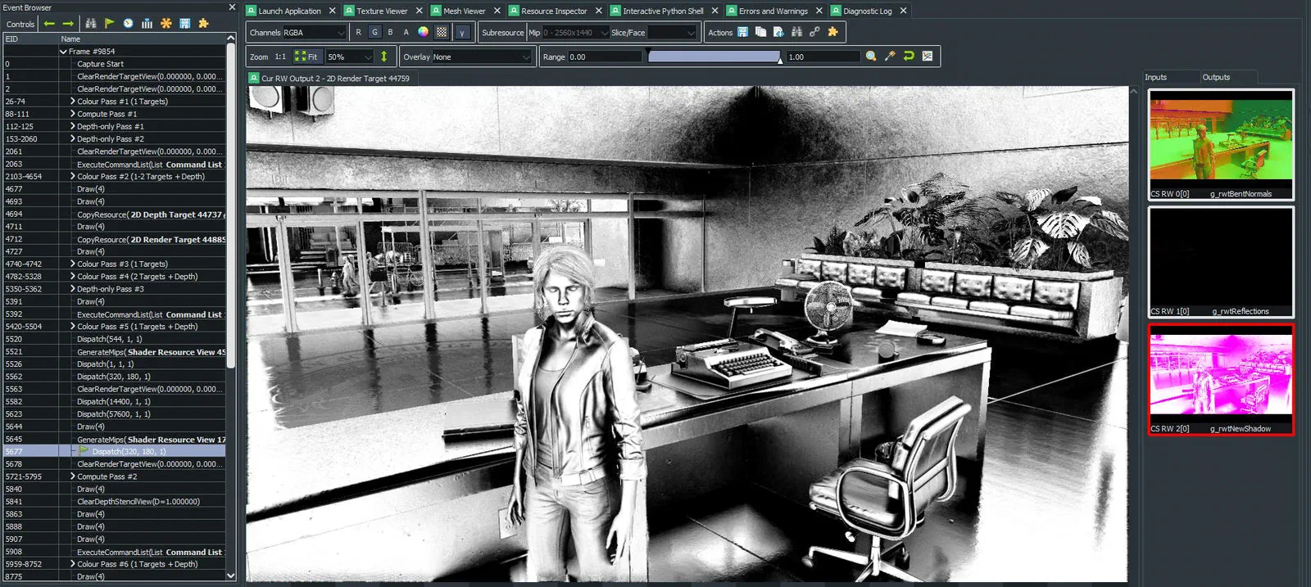
Task: Expand Colour Pass #6 node
Action: point(72,564)
